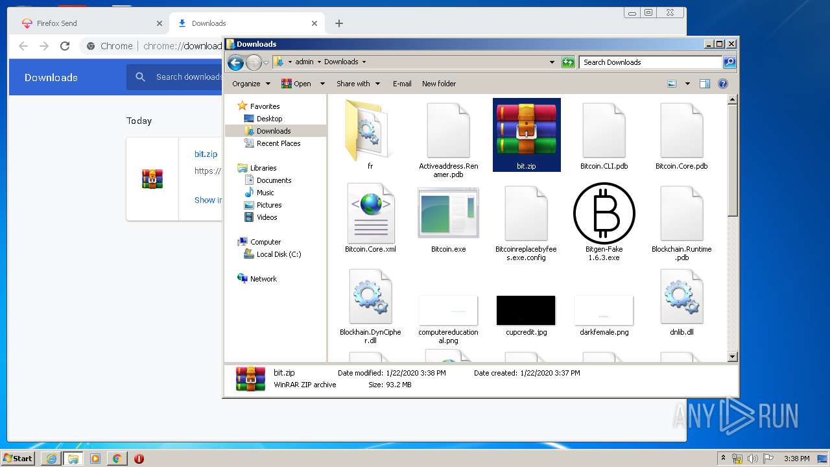Expand the view options dropdown arrow
This screenshot has width=830, height=467.
pos(687,84)
